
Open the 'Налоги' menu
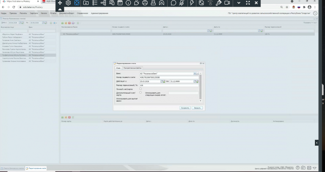[44, 13]
